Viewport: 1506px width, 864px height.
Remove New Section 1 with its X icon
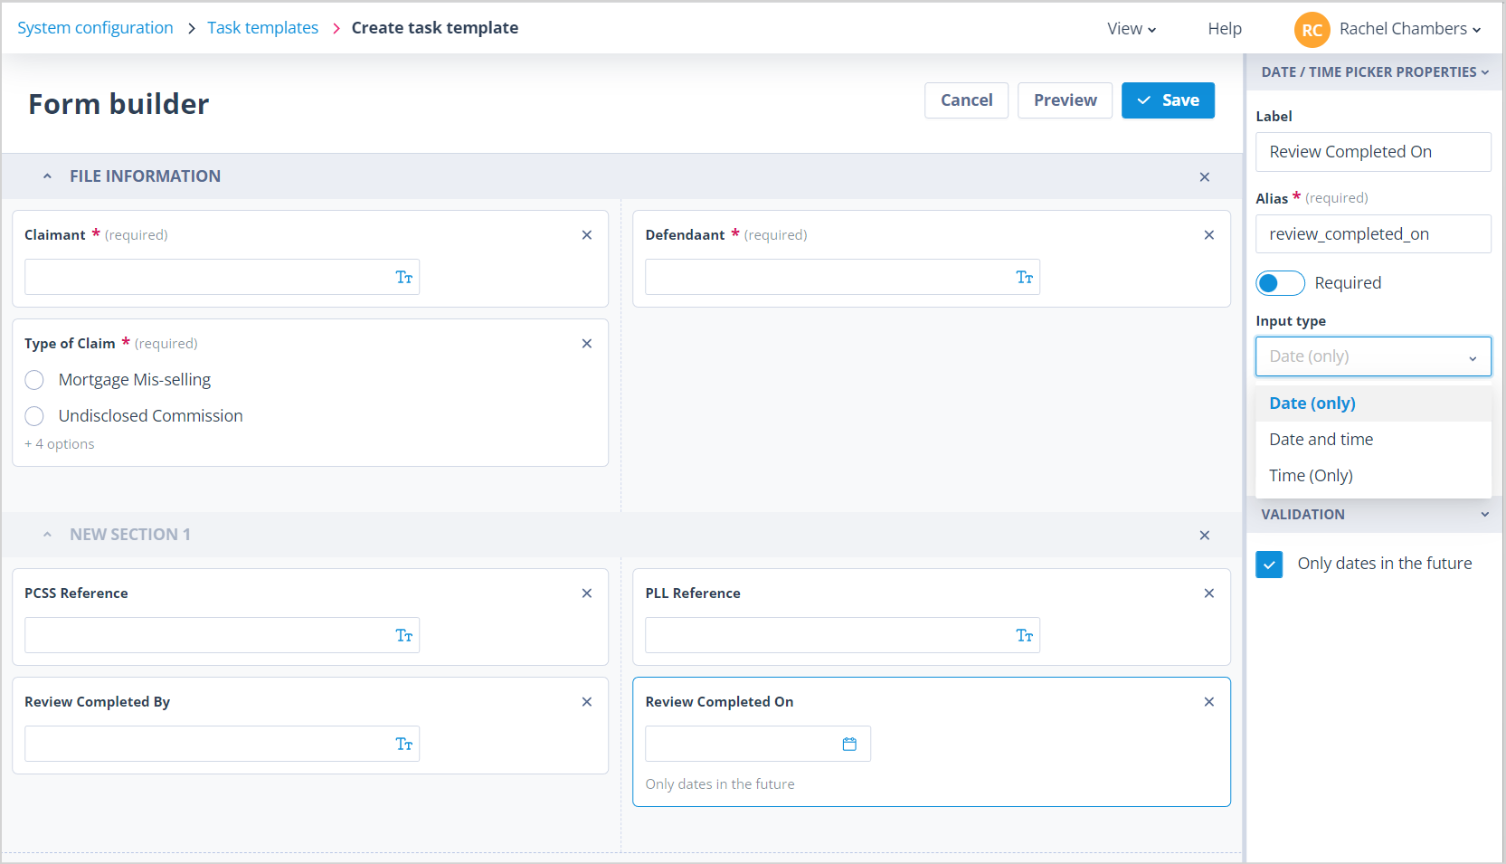pos(1205,536)
